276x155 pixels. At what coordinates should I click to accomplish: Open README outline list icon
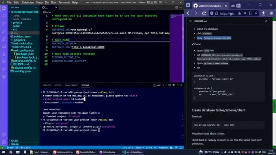[190, 21]
